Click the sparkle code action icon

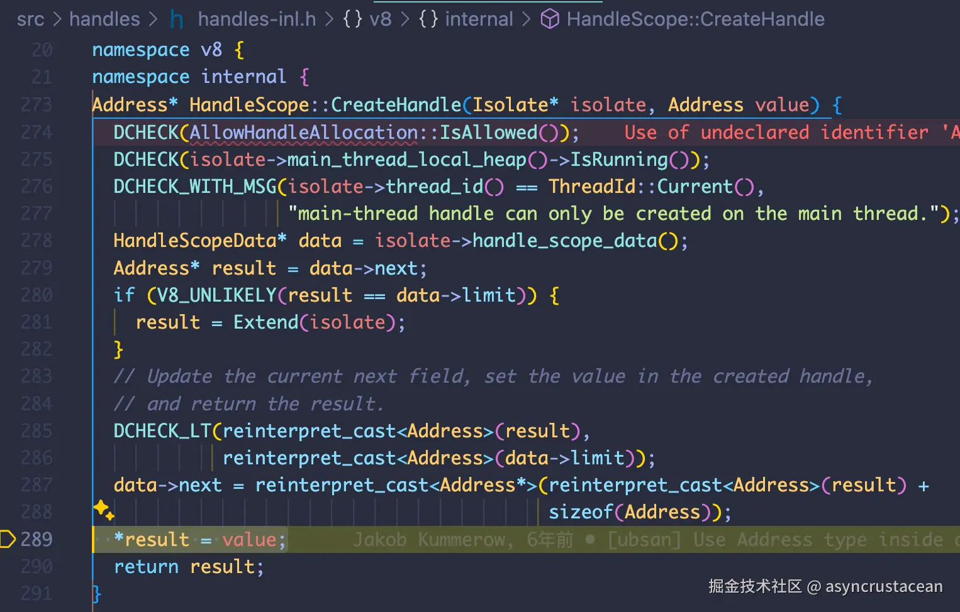coord(104,510)
